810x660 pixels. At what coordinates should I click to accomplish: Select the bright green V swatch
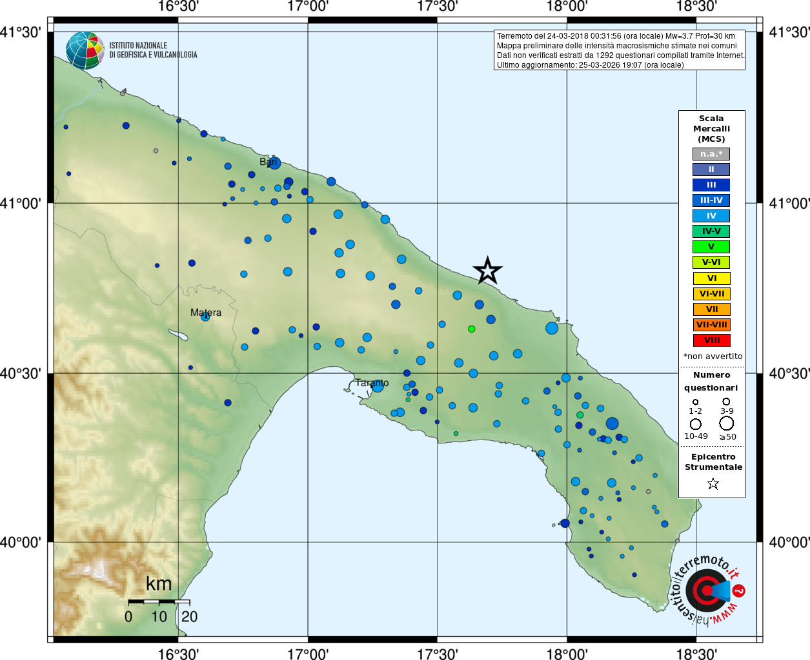point(711,247)
